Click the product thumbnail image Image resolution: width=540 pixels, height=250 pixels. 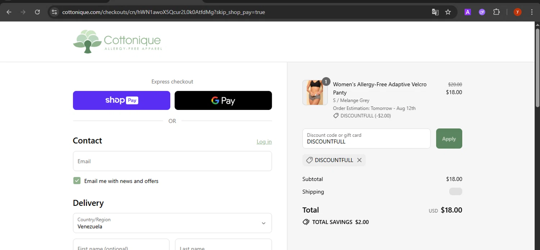[x=315, y=92]
